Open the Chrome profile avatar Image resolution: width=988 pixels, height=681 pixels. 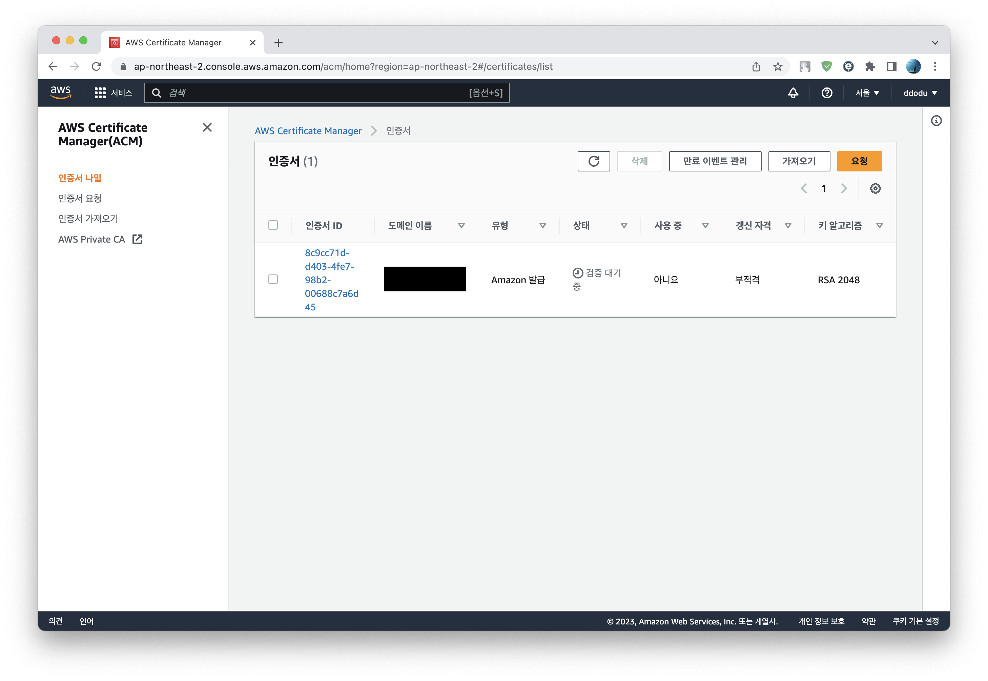913,66
